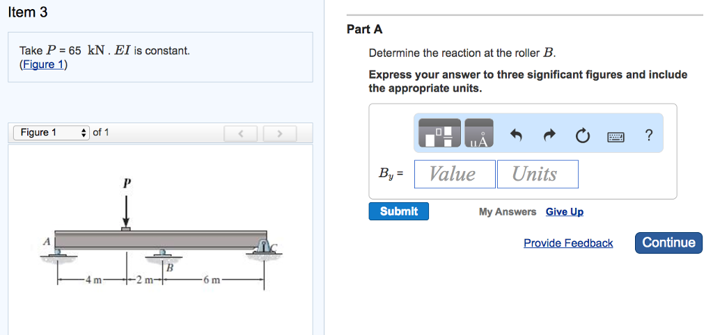Open the math templates palette
Screen dimensions: 713x335
point(439,133)
